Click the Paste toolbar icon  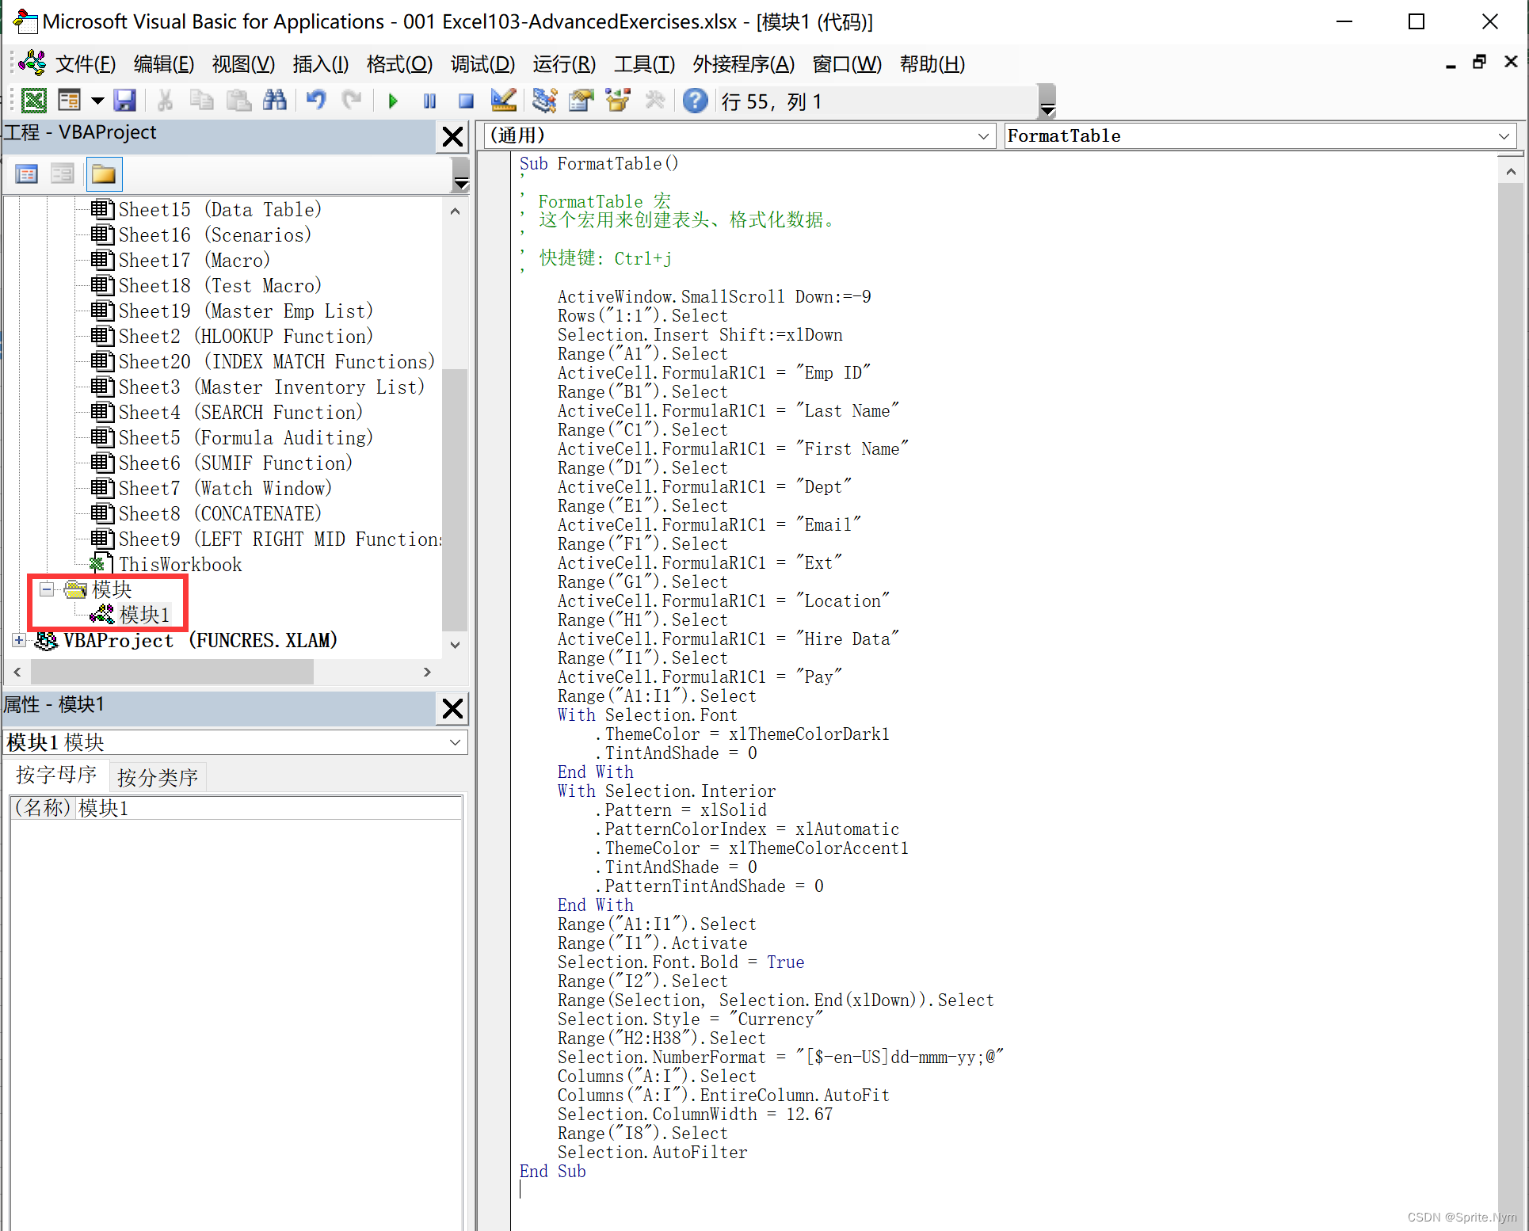238,101
